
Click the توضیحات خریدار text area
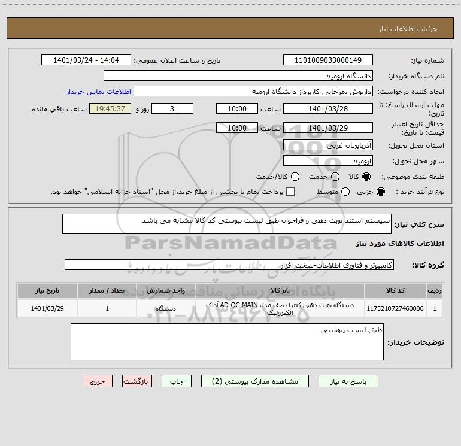tap(227, 342)
